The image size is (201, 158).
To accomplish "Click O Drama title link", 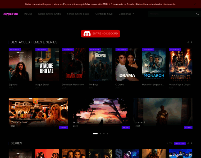I will coord(120,85).
